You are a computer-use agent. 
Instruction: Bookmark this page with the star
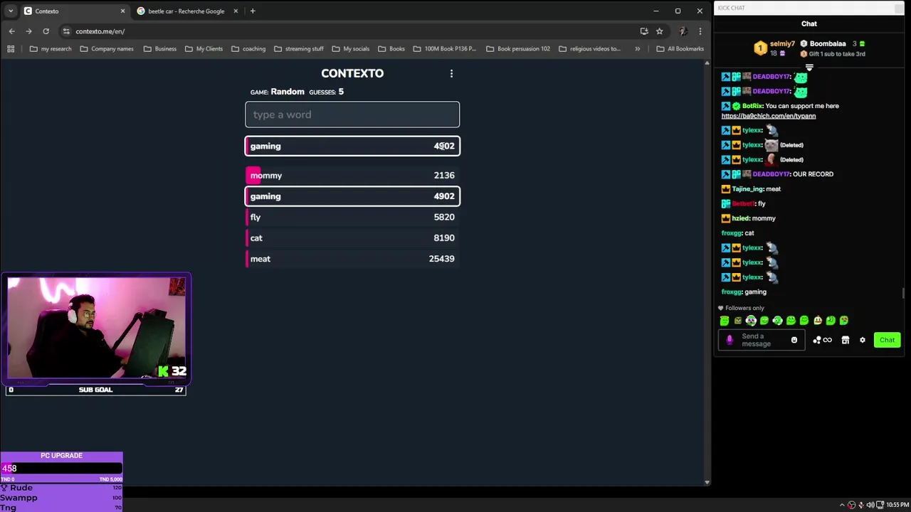[x=659, y=31]
